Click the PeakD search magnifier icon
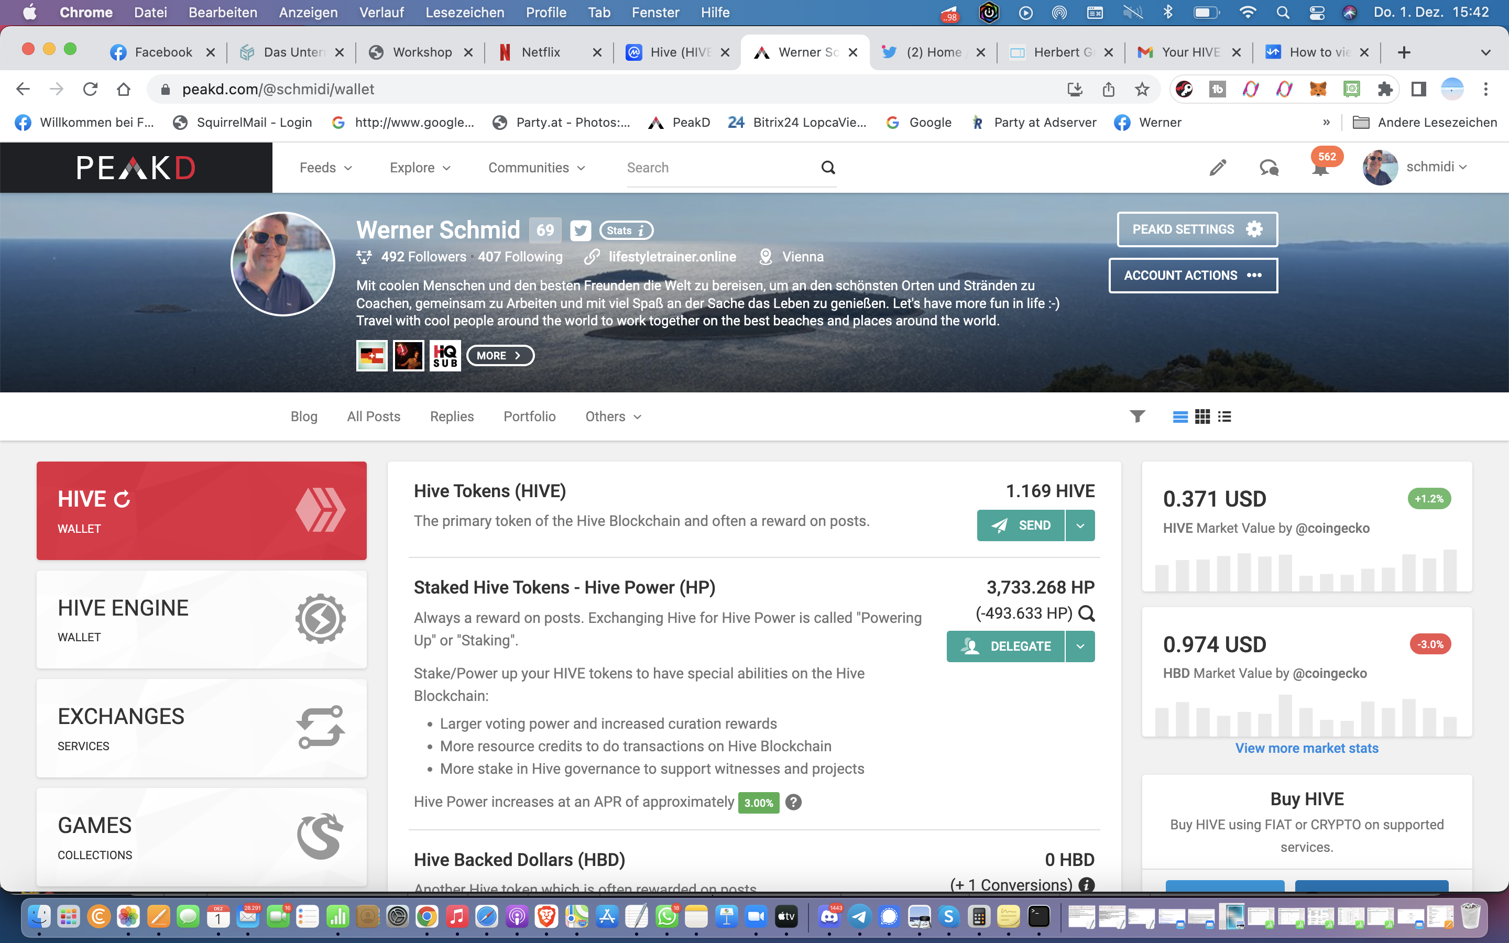This screenshot has width=1509, height=943. pyautogui.click(x=828, y=167)
